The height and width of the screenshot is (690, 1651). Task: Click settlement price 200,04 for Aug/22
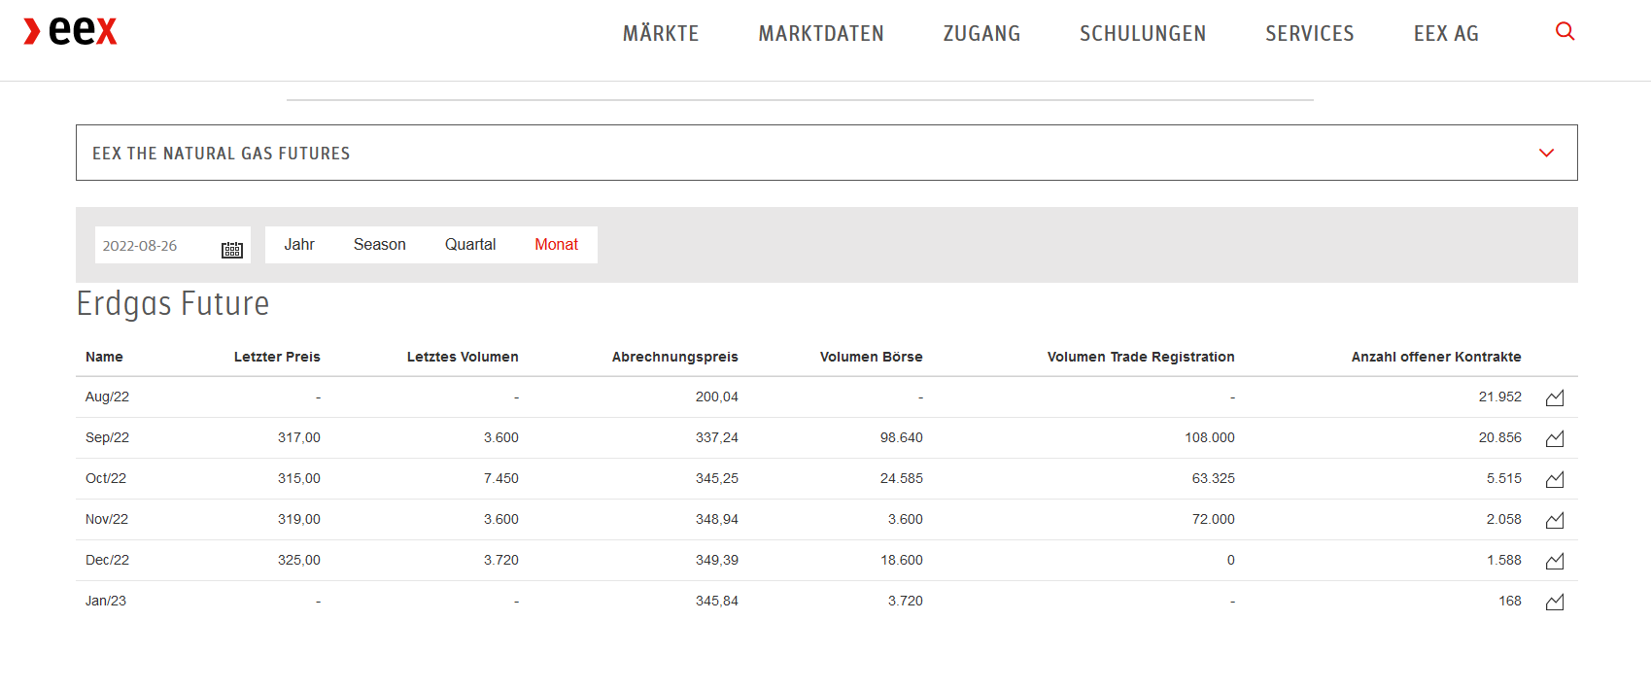point(717,397)
